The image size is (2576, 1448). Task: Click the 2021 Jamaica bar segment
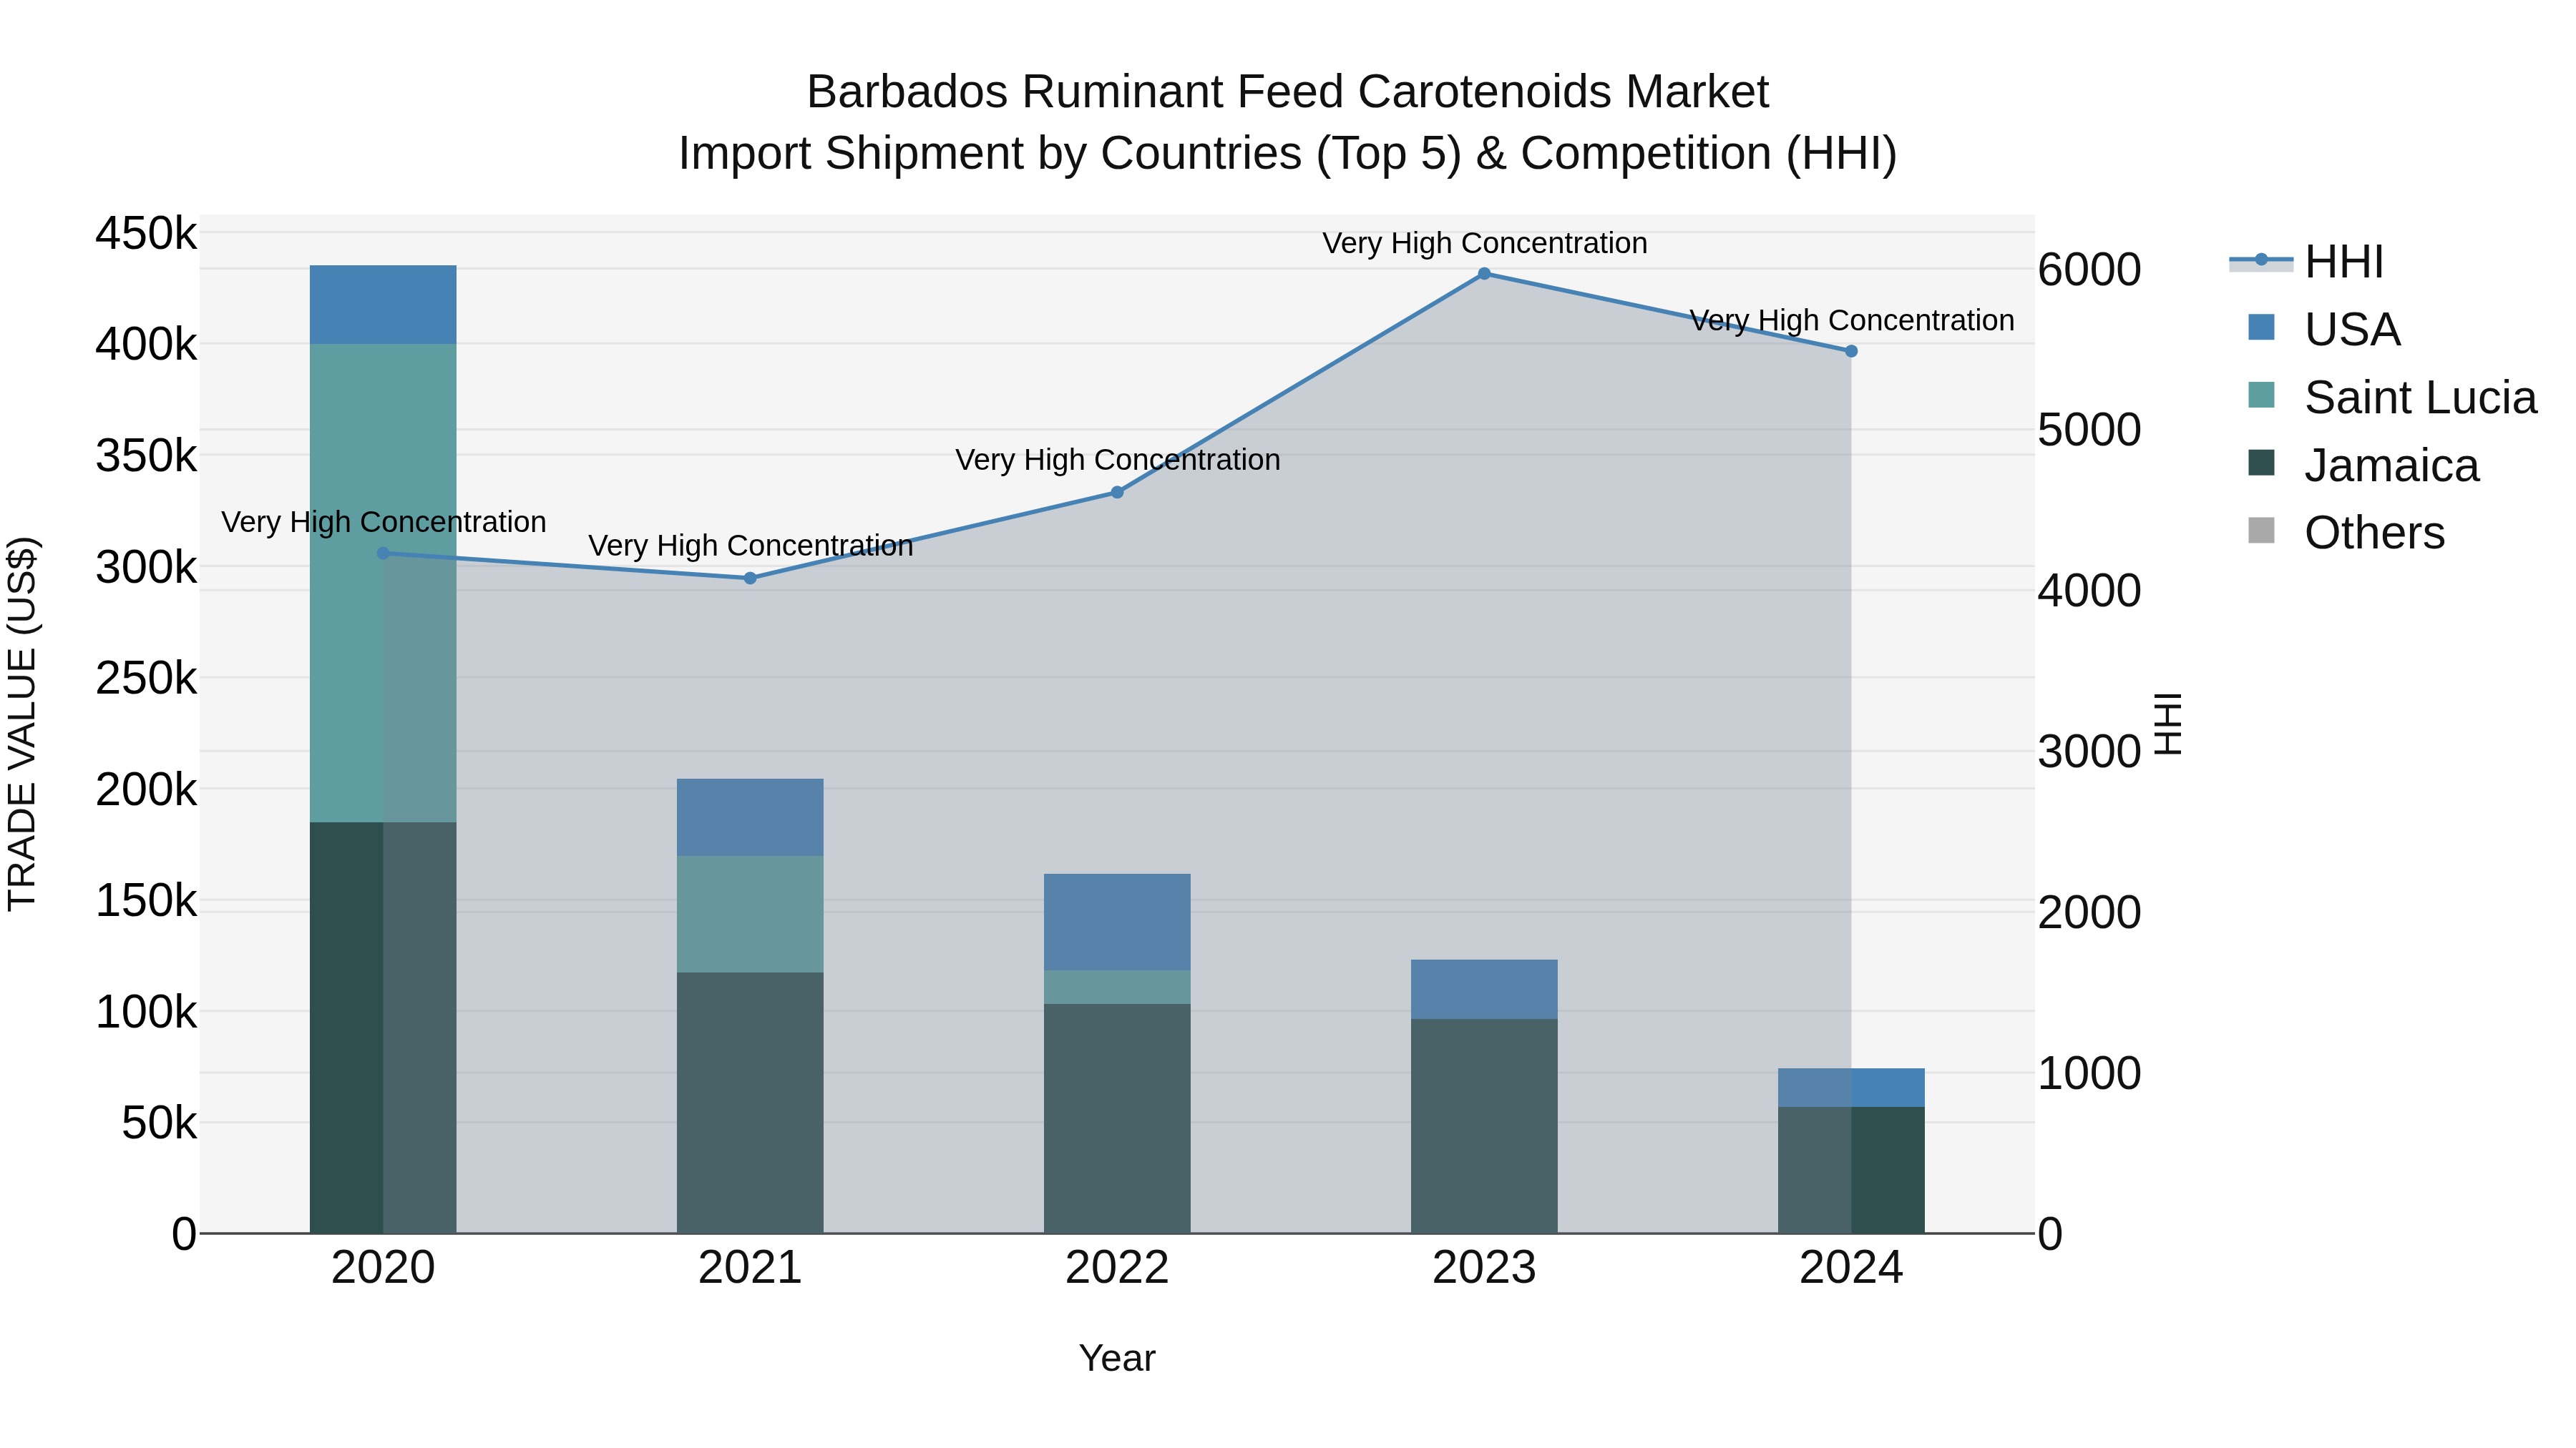(750, 1102)
